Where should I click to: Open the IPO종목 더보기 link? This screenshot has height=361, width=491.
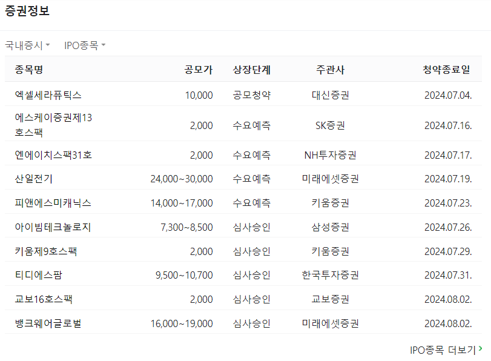click(446, 349)
